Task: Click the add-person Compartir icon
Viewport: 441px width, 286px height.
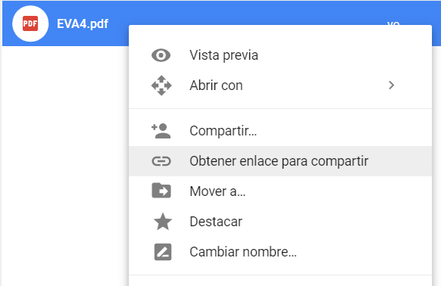Action: pos(161,131)
